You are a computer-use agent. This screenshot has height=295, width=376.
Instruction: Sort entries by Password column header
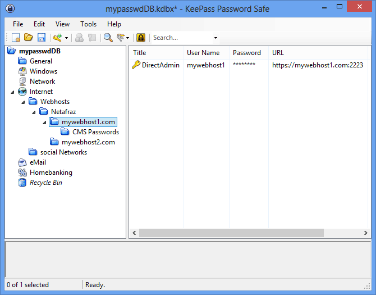(249, 53)
